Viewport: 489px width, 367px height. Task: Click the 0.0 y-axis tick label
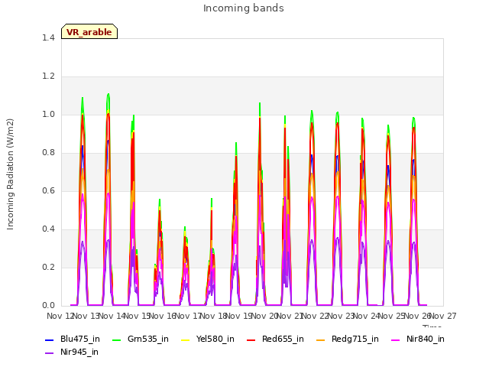pos(48,306)
